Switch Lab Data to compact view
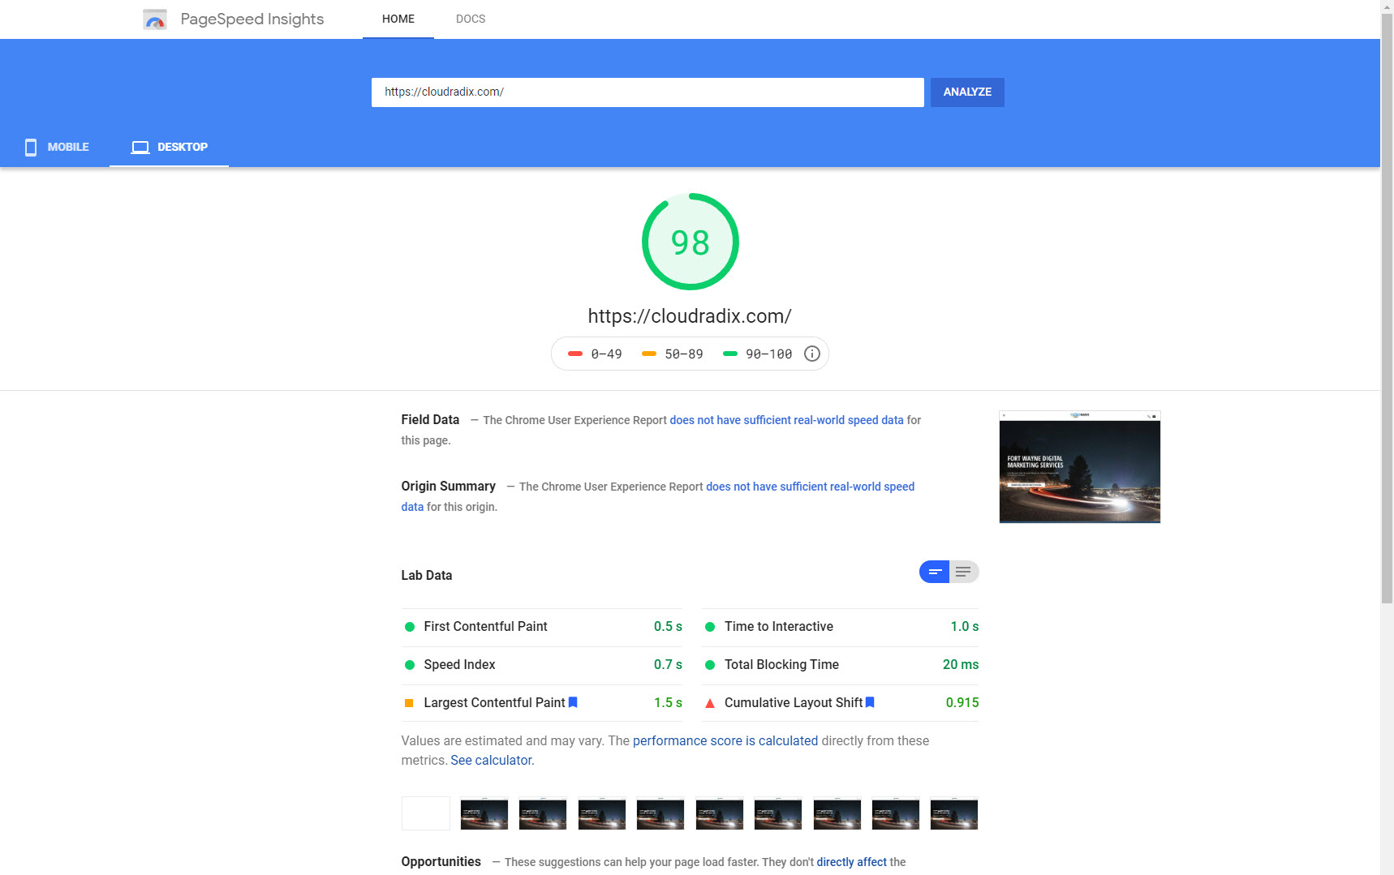The width and height of the screenshot is (1394, 875). (934, 572)
